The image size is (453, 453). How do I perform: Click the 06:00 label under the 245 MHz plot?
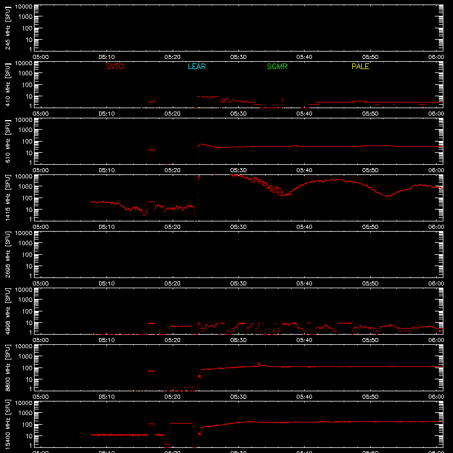click(436, 57)
